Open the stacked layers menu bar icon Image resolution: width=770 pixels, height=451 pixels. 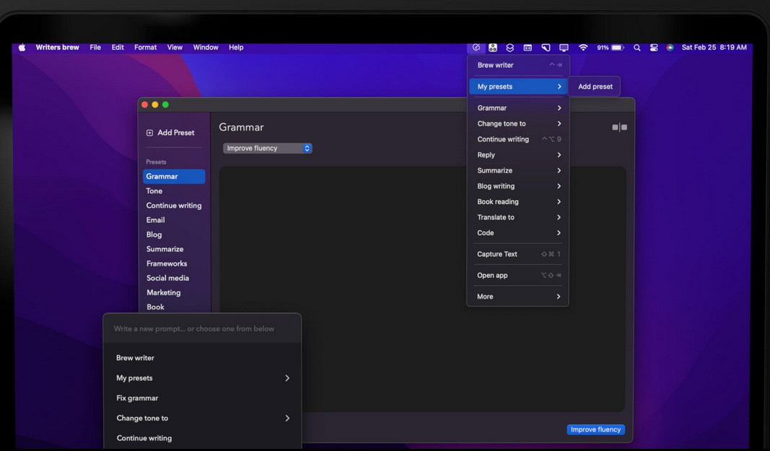click(509, 48)
